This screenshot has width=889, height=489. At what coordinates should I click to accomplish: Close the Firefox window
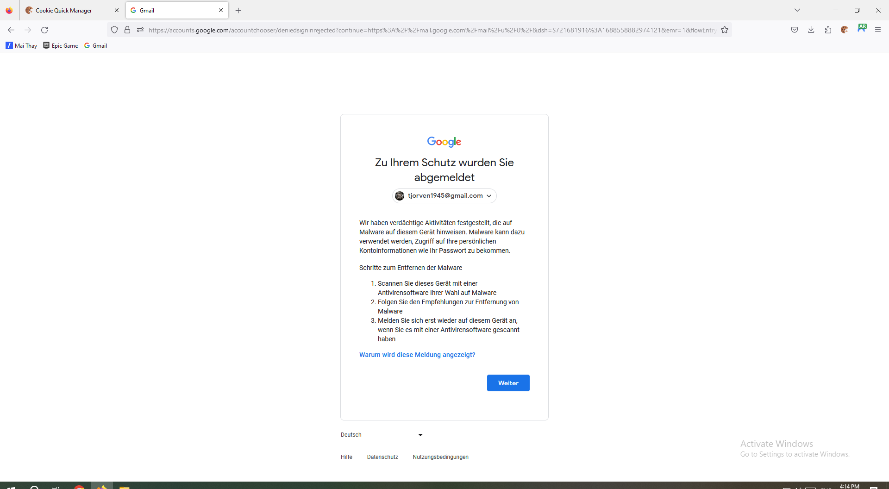[x=878, y=10]
